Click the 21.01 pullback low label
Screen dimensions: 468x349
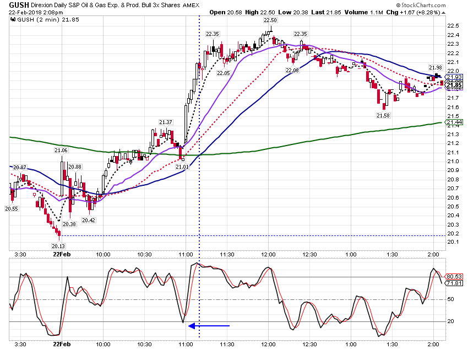coord(182,167)
